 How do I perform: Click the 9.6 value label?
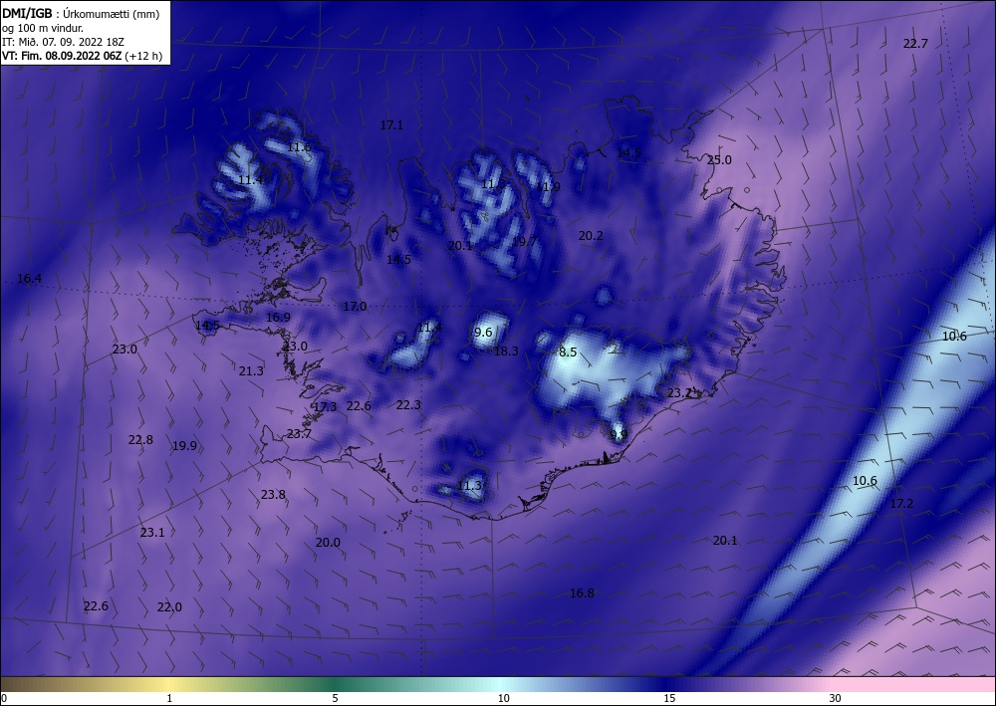coord(483,332)
